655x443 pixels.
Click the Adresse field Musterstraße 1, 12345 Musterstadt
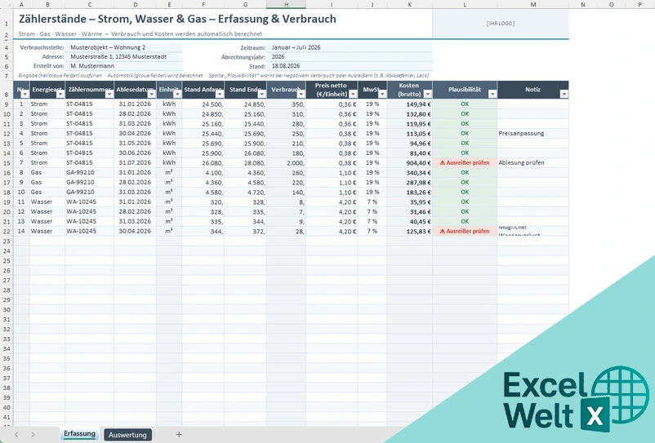coord(123,57)
